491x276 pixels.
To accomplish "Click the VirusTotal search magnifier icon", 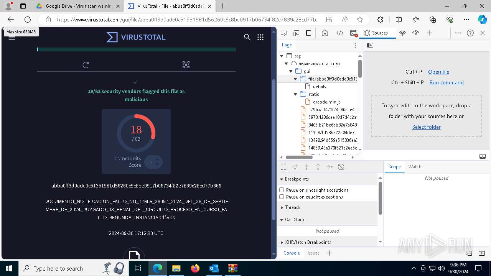I will [x=247, y=37].
